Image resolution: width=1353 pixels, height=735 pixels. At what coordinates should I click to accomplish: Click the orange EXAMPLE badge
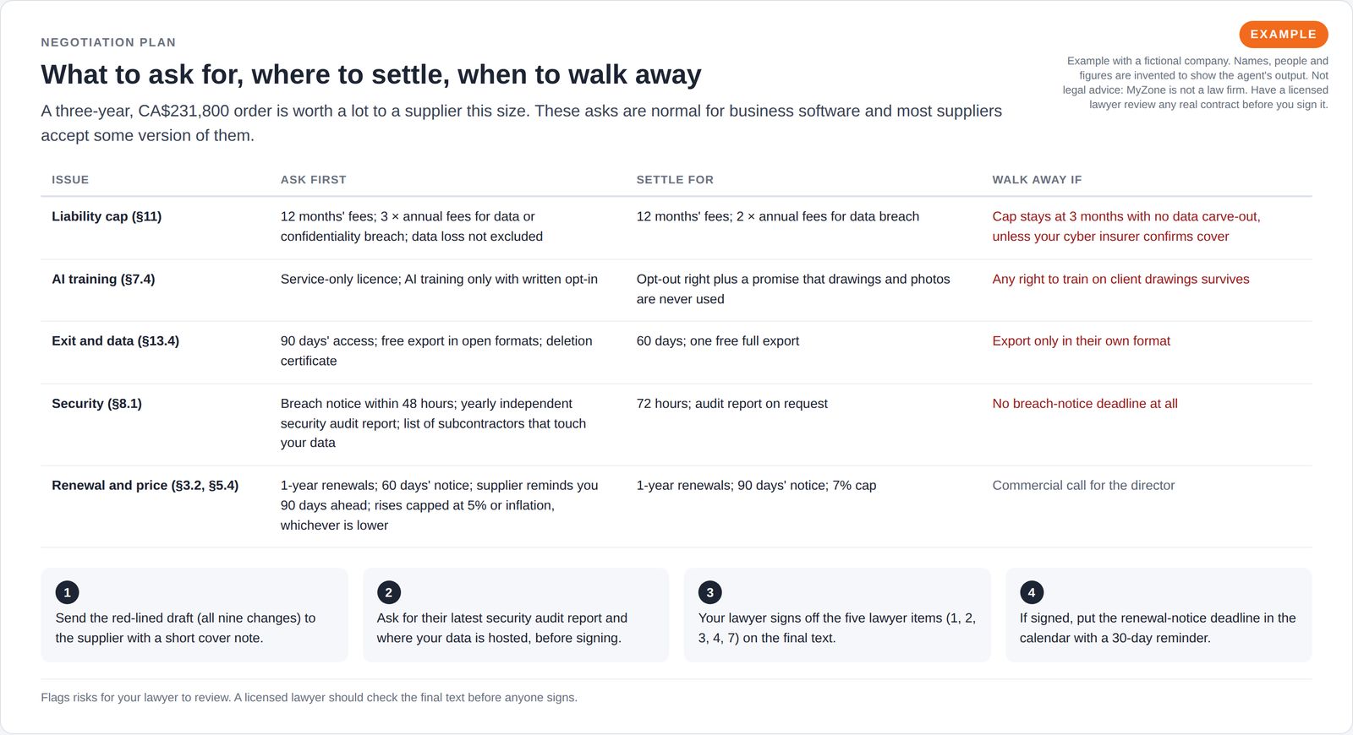click(1283, 35)
